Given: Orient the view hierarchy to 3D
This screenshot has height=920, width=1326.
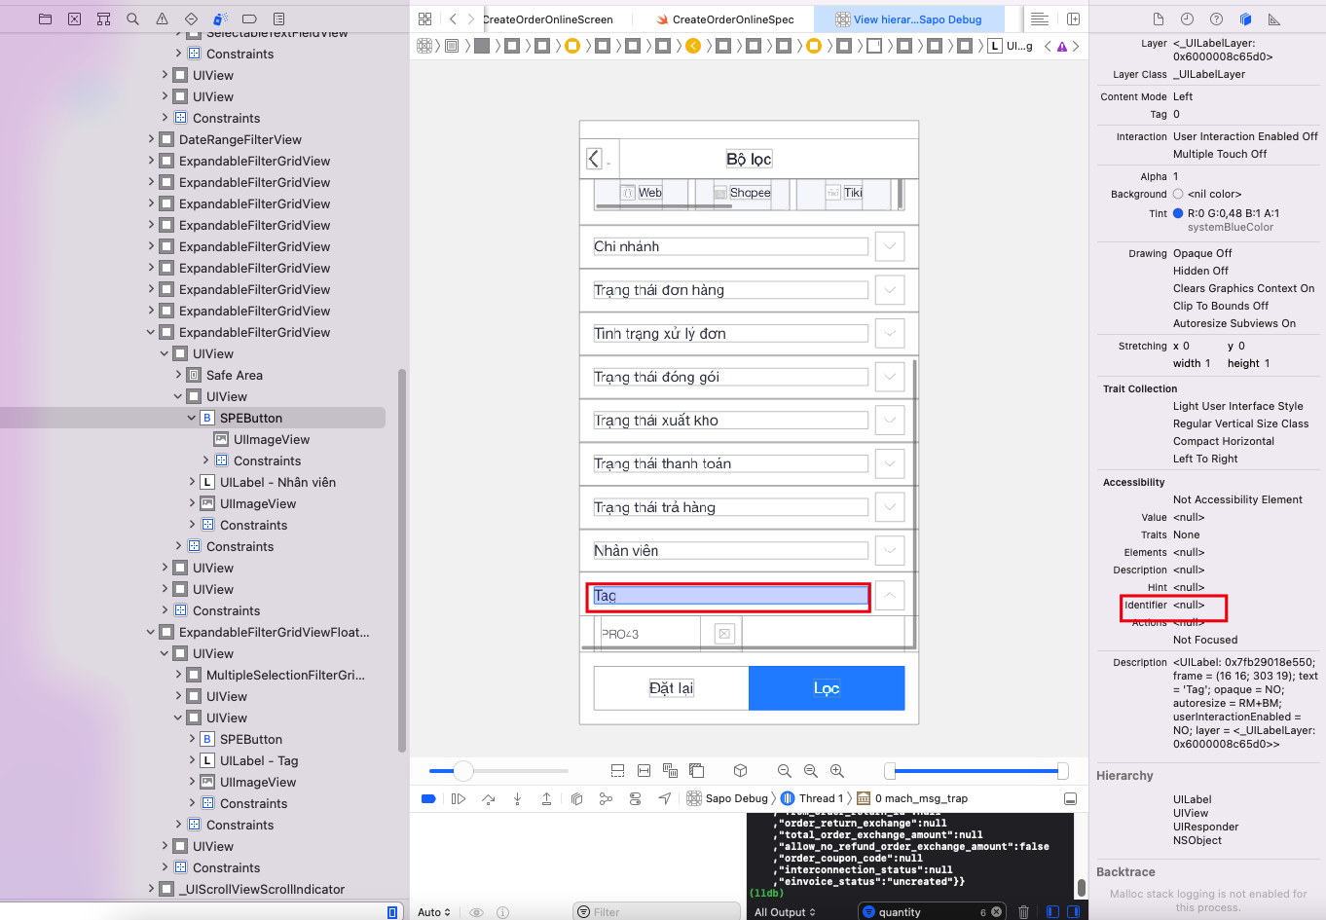Looking at the screenshot, I should pos(740,770).
